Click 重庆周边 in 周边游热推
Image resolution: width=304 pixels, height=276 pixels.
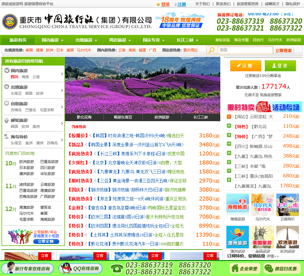(191, 50)
